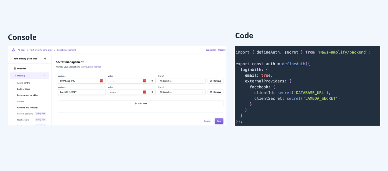Focus the LAMBDA_SECRET variable field

pos(82,92)
